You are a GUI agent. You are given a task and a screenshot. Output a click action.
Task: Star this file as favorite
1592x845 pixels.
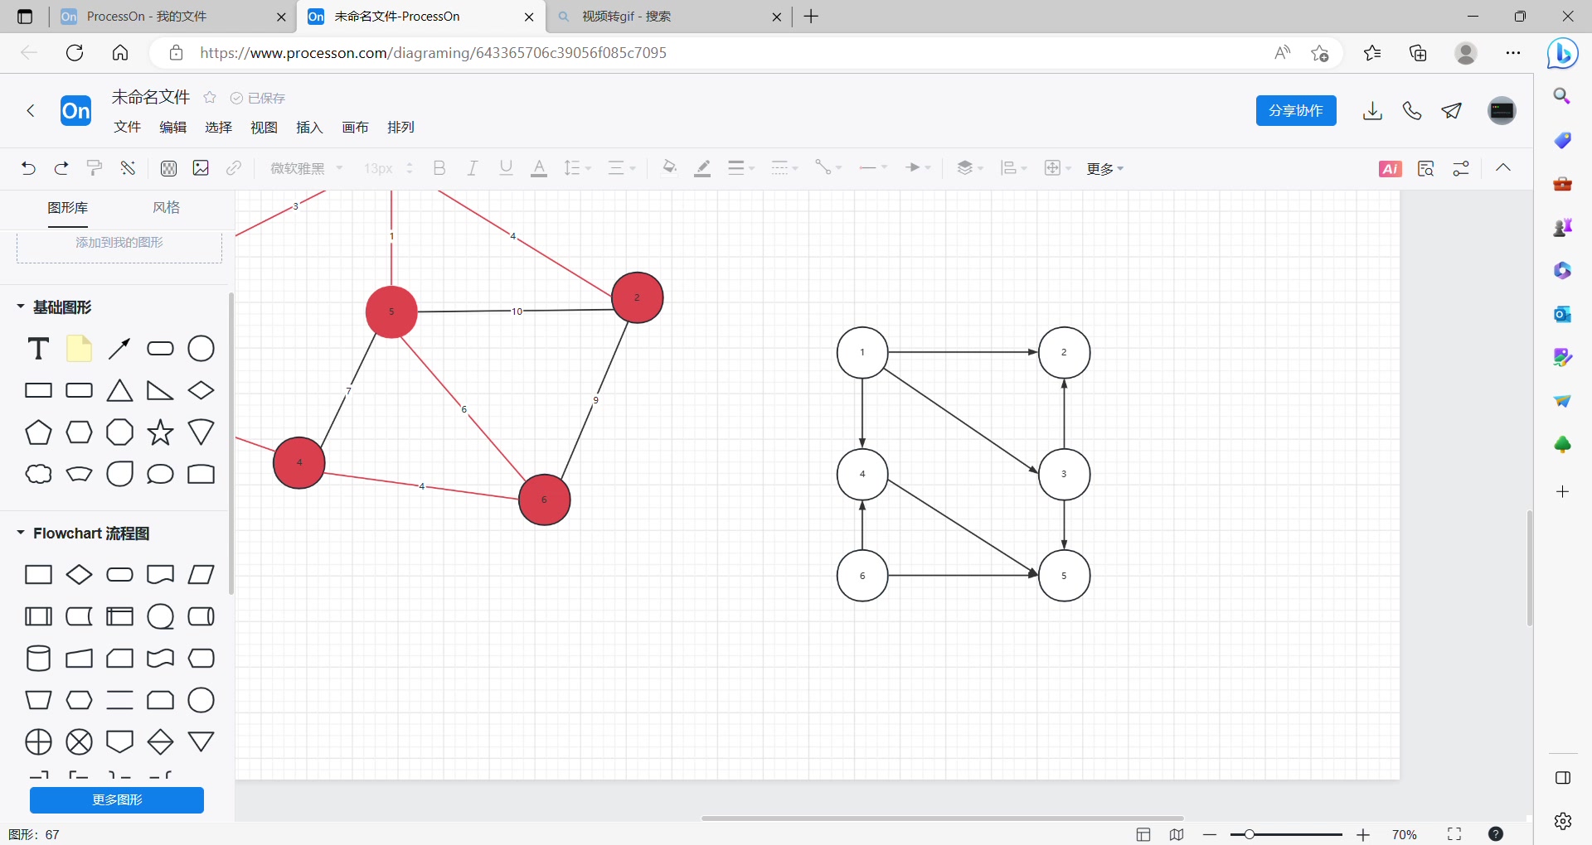(211, 98)
